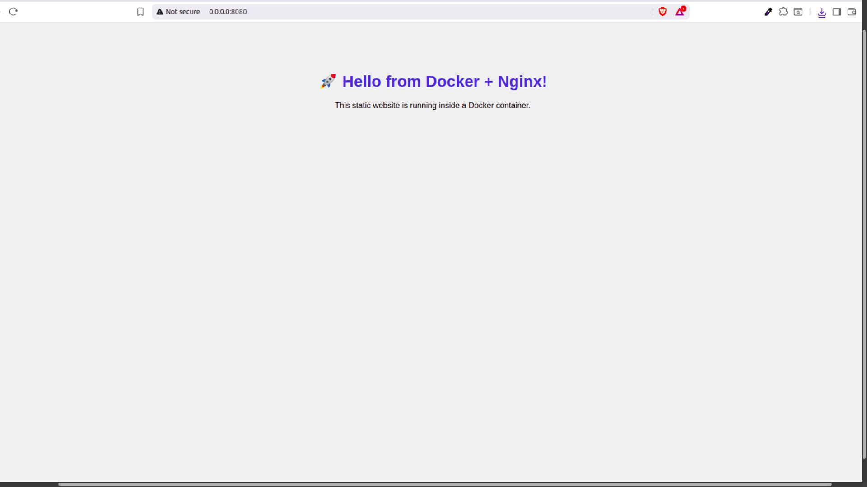Toggle the browser sidebar panel
This screenshot has width=867, height=487.
pyautogui.click(x=837, y=12)
